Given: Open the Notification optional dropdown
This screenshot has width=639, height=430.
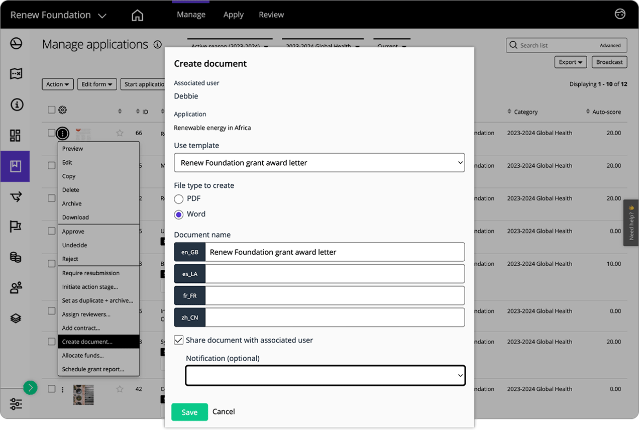Looking at the screenshot, I should pos(325,375).
